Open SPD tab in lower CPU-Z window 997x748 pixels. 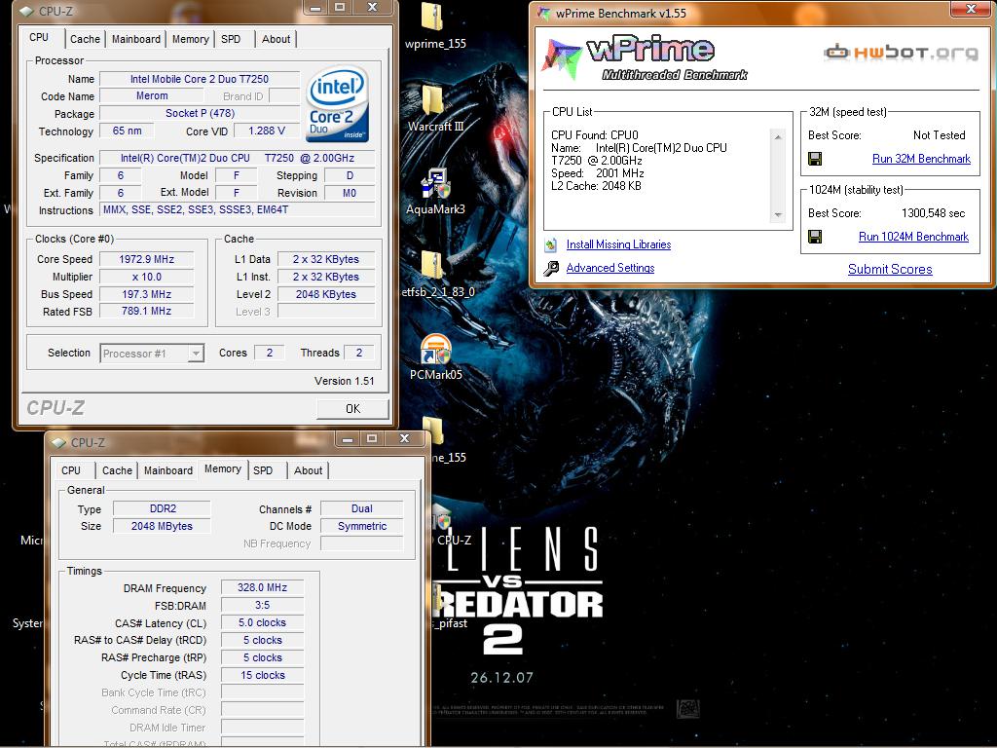(x=263, y=470)
